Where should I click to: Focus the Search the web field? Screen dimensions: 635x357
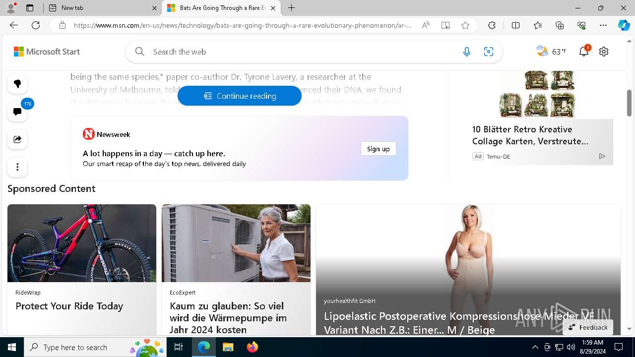[x=303, y=52]
